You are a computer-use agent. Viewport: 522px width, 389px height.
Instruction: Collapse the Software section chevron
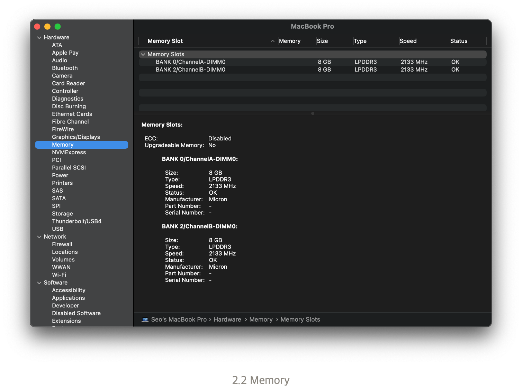coord(39,283)
